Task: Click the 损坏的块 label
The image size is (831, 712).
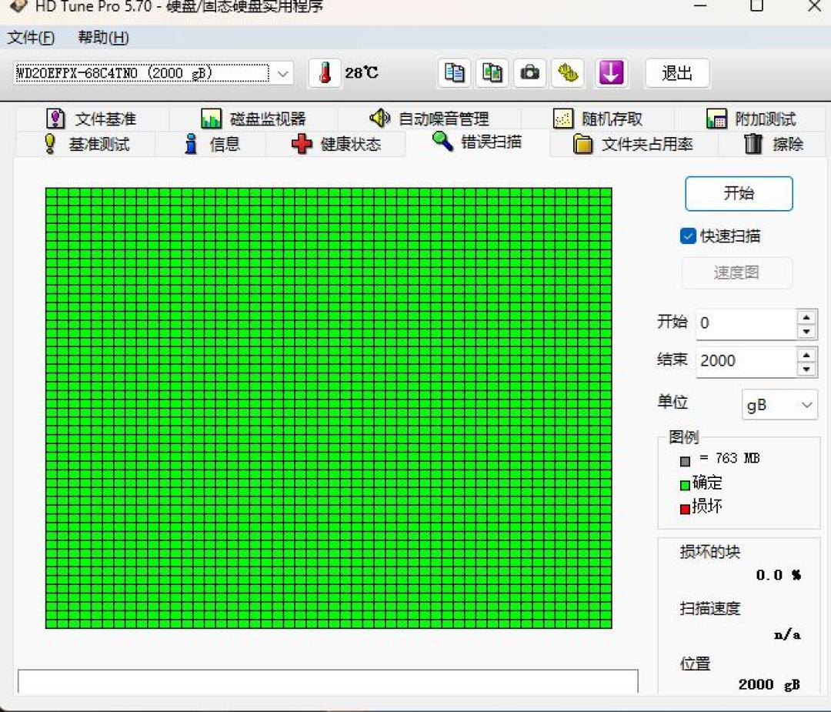Action: (710, 552)
